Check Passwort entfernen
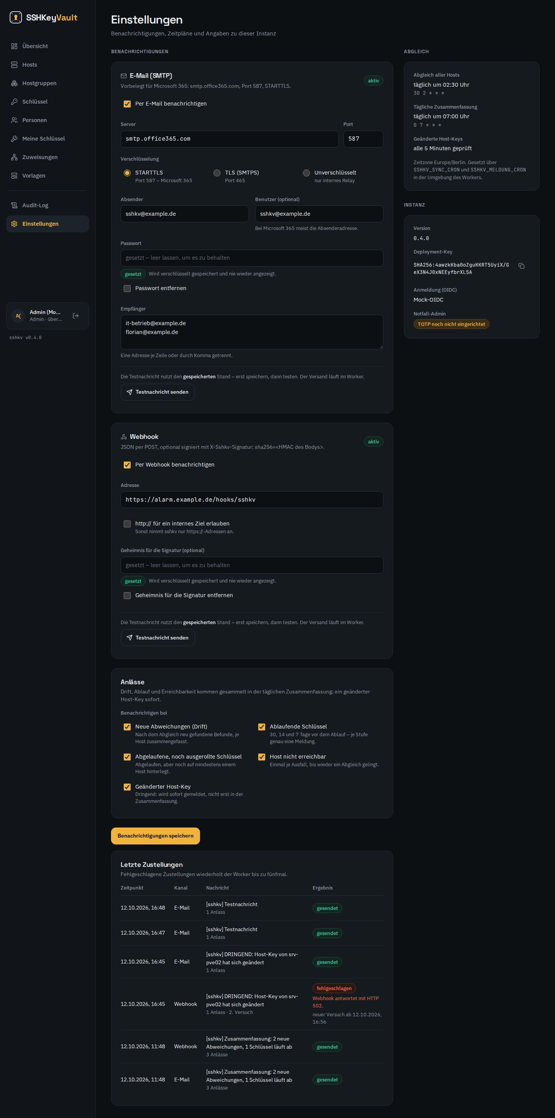Screen dimensions: 555x1118 click(x=127, y=288)
